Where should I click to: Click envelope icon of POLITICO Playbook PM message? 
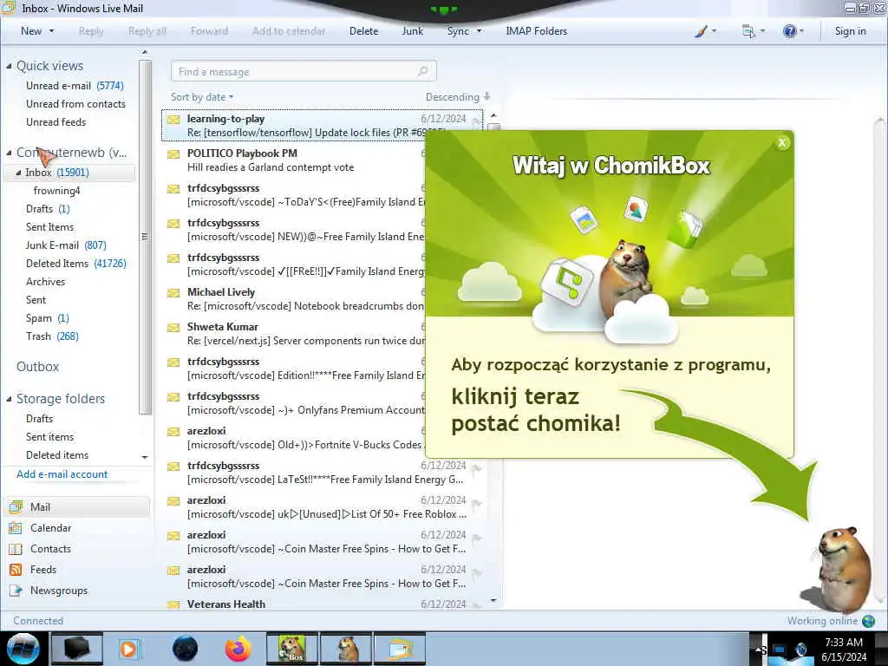(173, 154)
